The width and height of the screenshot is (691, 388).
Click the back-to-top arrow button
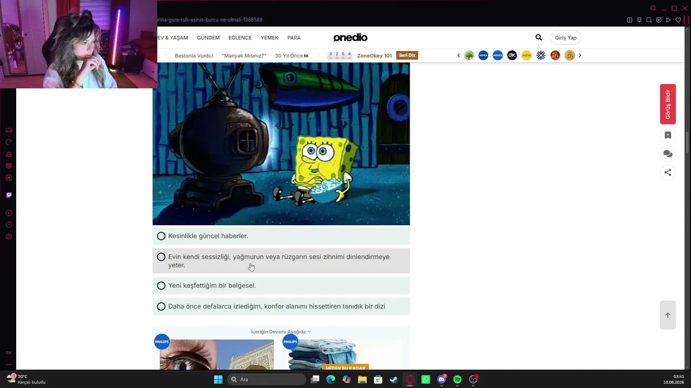[x=668, y=315]
